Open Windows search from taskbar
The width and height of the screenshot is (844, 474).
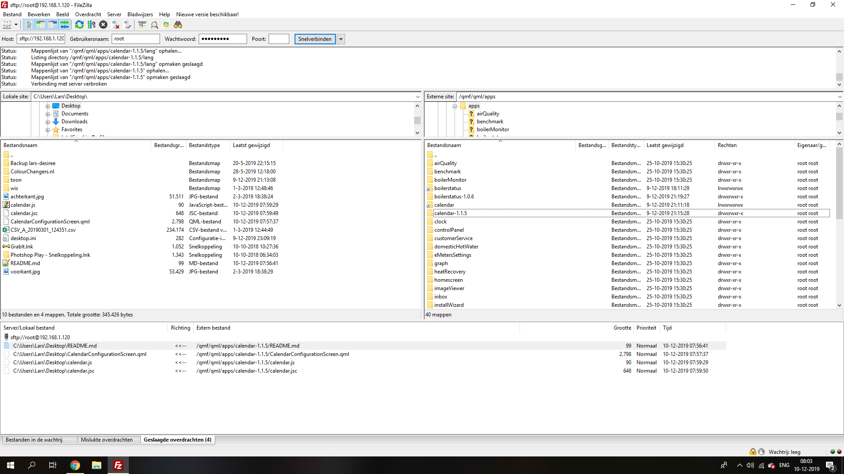pos(32,465)
